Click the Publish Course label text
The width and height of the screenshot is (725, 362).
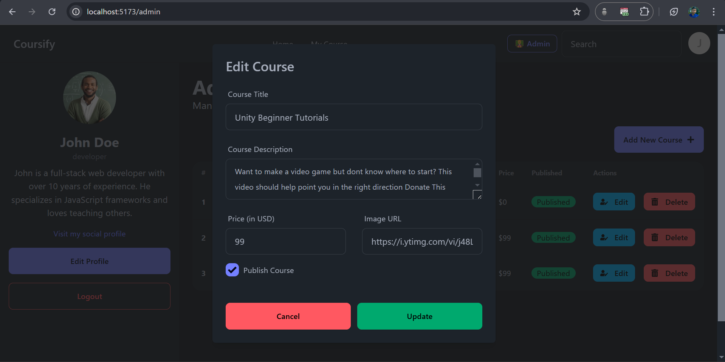268,270
